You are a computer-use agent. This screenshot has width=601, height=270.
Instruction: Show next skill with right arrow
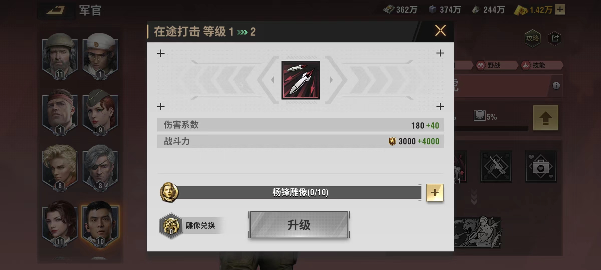331,80
